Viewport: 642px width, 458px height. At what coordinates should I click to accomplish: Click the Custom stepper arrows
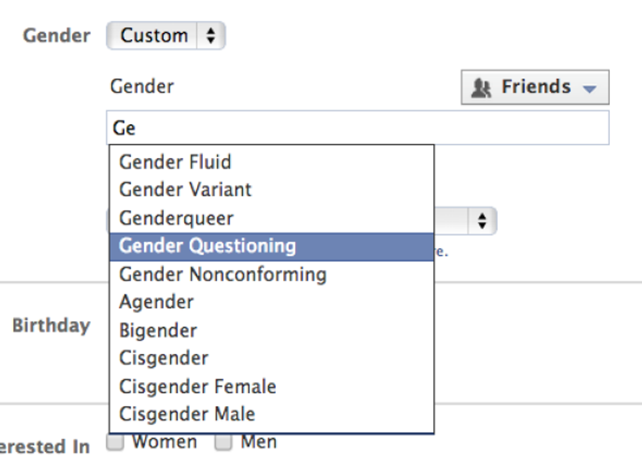pos(210,35)
